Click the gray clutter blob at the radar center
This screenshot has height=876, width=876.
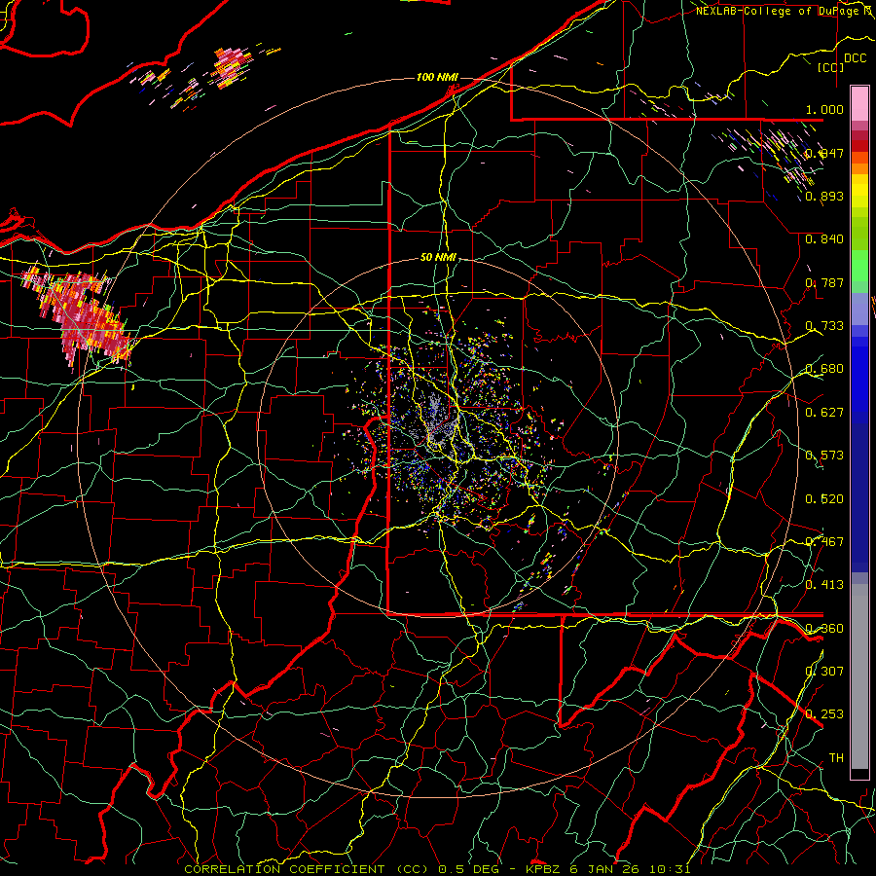(438, 420)
